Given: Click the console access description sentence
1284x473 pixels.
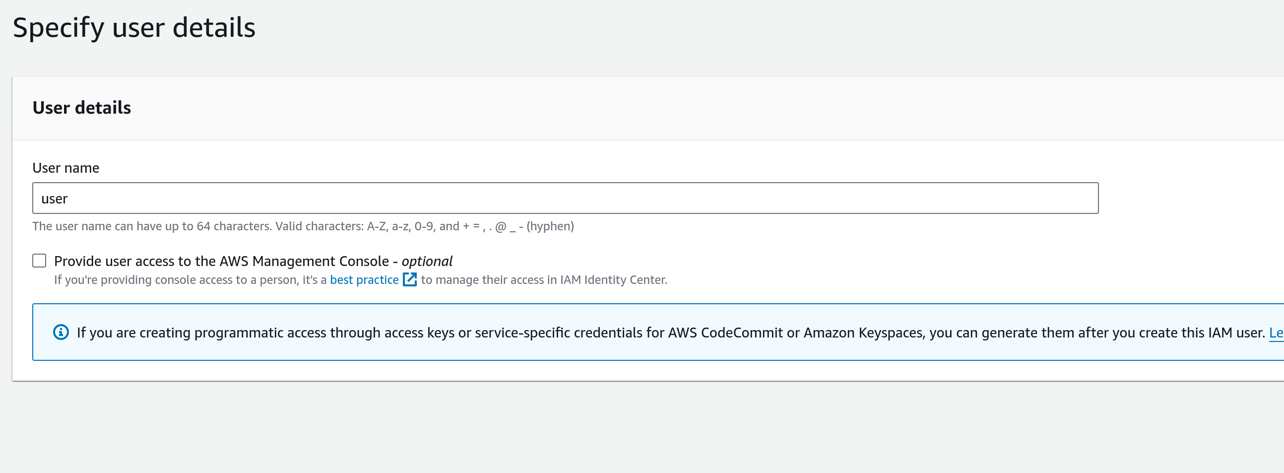Looking at the screenshot, I should click(360, 280).
